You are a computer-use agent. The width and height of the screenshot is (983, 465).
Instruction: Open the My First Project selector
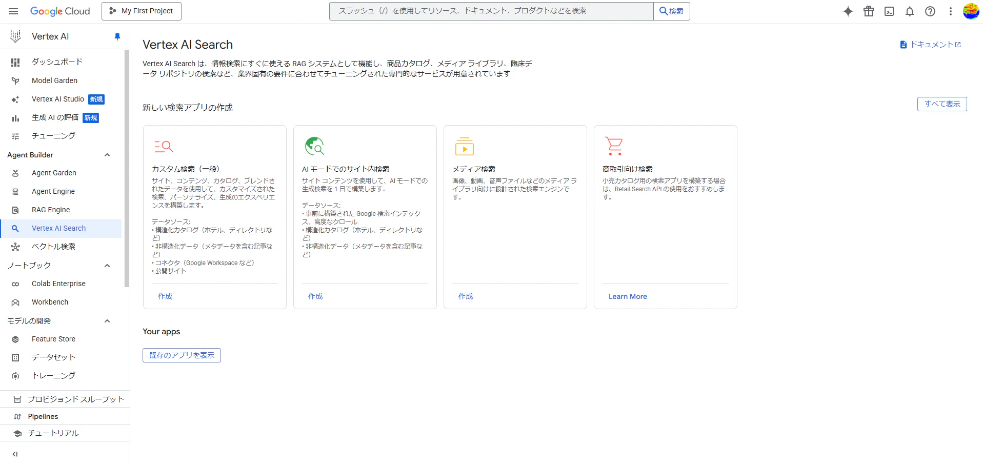(142, 11)
